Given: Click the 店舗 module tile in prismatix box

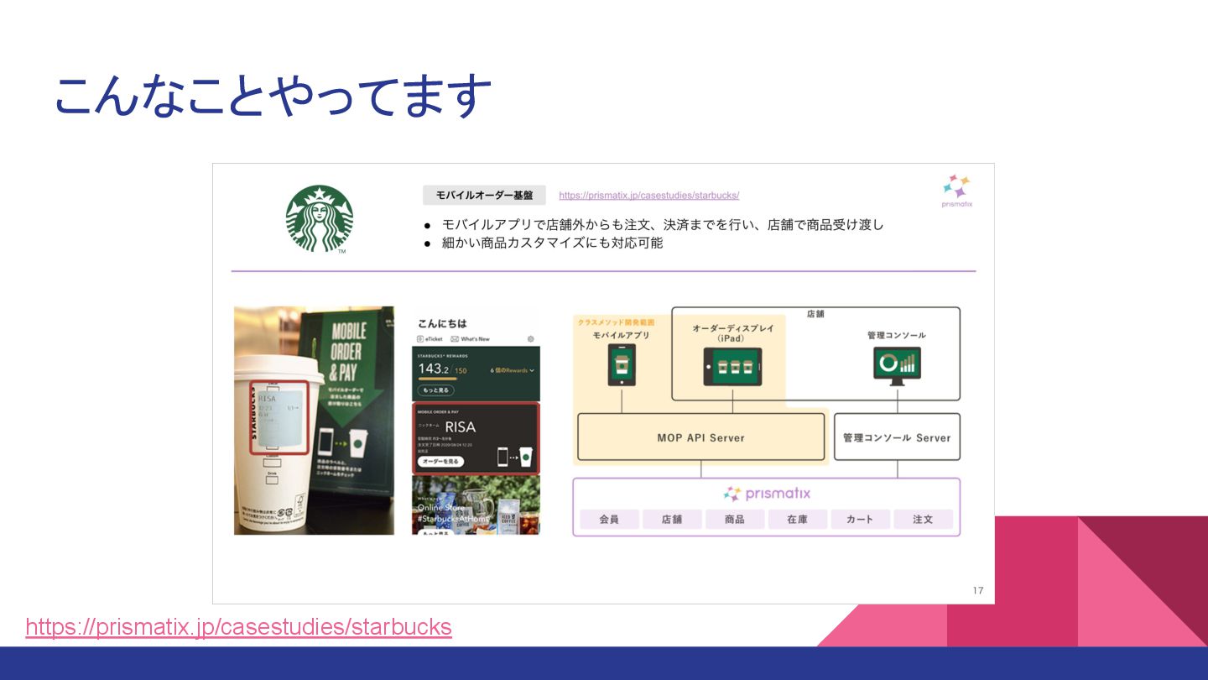Looking at the screenshot, I should coord(672,520).
